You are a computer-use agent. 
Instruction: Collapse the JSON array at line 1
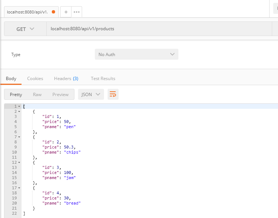[x=19, y=106]
